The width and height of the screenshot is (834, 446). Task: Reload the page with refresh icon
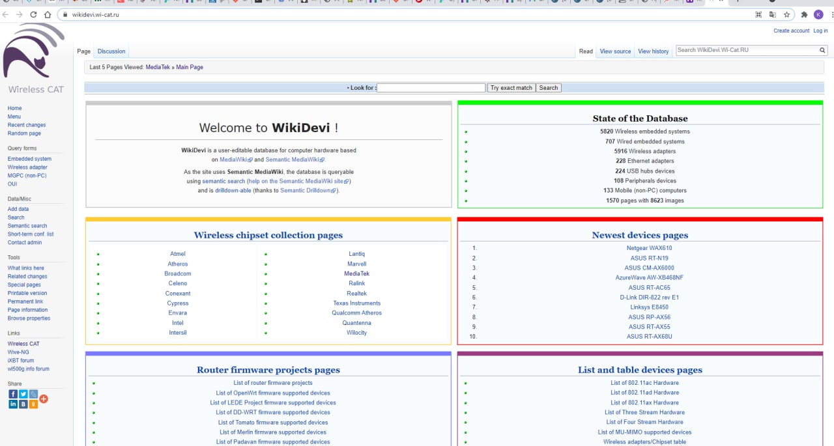[x=33, y=14]
